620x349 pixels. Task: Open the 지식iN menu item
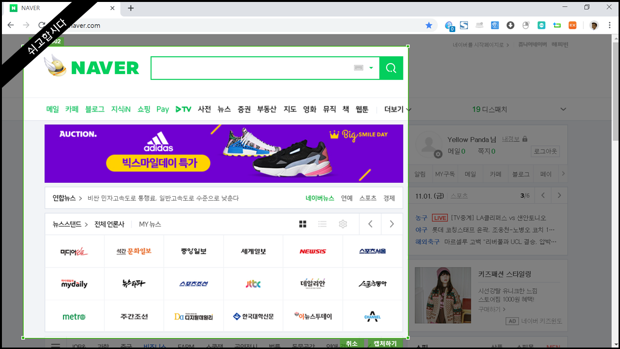[121, 109]
